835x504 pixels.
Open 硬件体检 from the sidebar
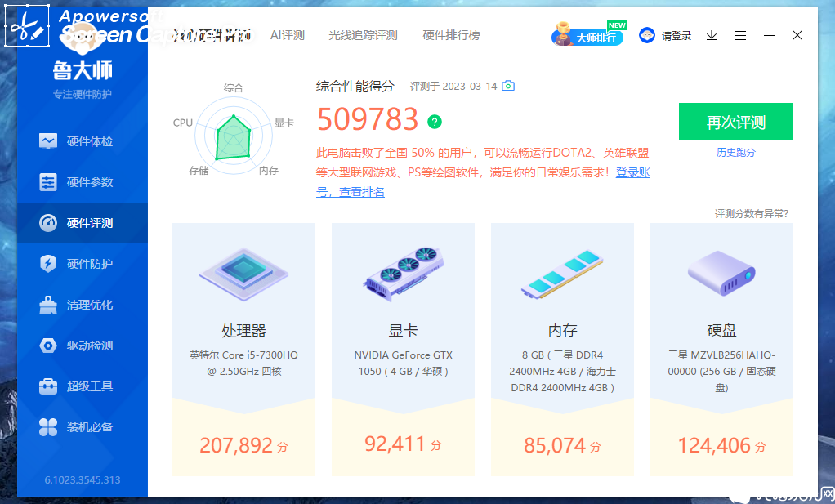82,141
